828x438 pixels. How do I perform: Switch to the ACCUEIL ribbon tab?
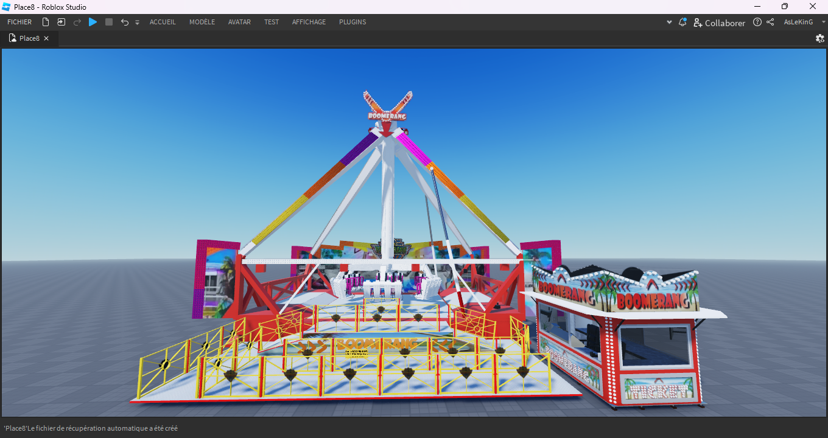coord(163,22)
